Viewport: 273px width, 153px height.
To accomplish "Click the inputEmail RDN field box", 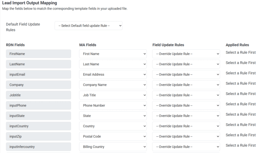I will 38,74.
